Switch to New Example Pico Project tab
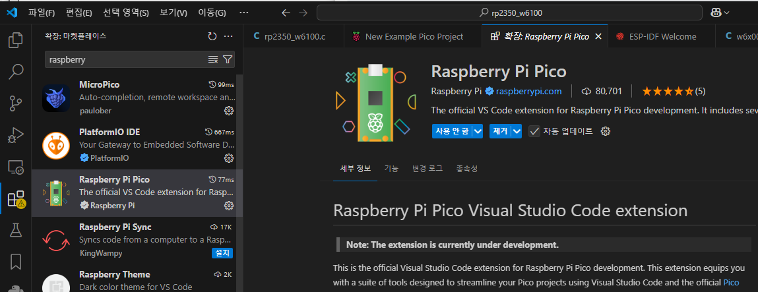758x292 pixels. [414, 37]
